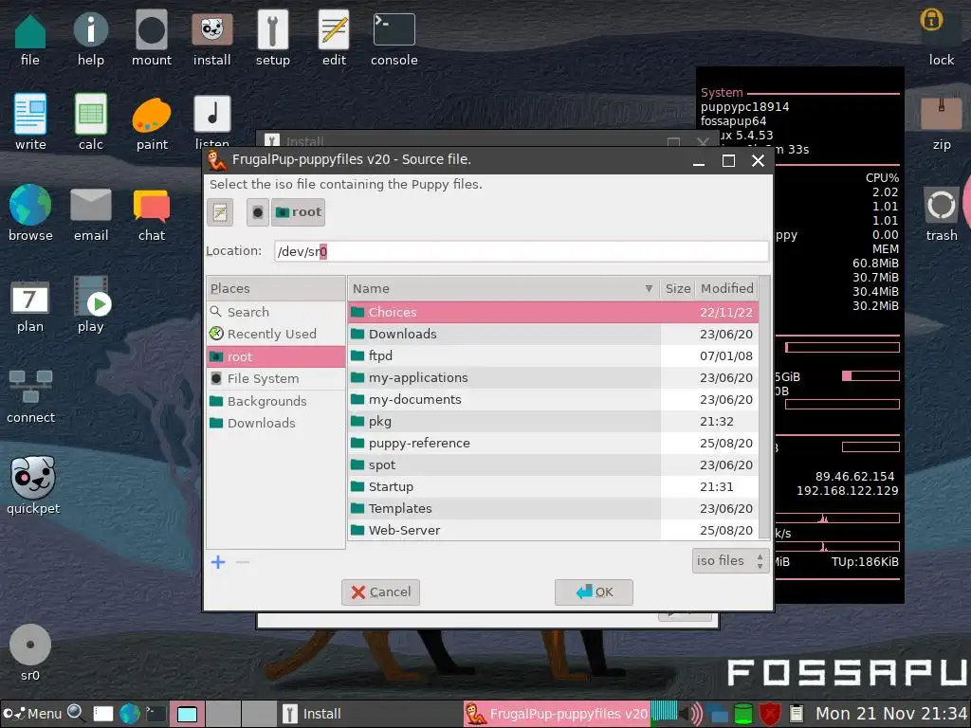
Task: Select Recently Used in Places
Action: coord(276,335)
